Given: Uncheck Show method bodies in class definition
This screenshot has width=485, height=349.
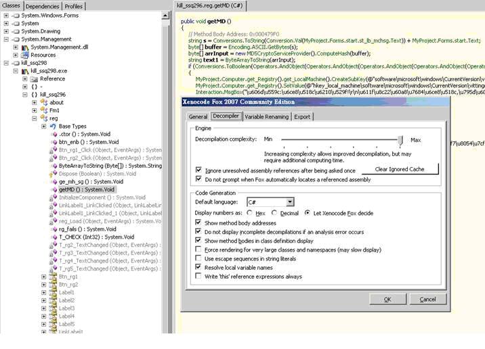Looking at the screenshot, I should click(x=198, y=240).
